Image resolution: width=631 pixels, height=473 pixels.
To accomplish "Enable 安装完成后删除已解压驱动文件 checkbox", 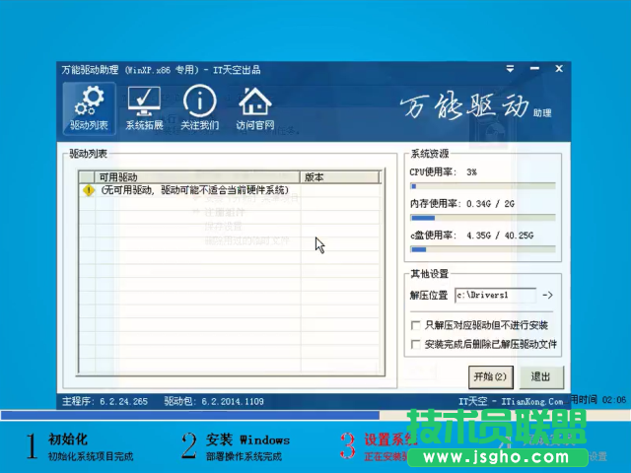I will (415, 345).
